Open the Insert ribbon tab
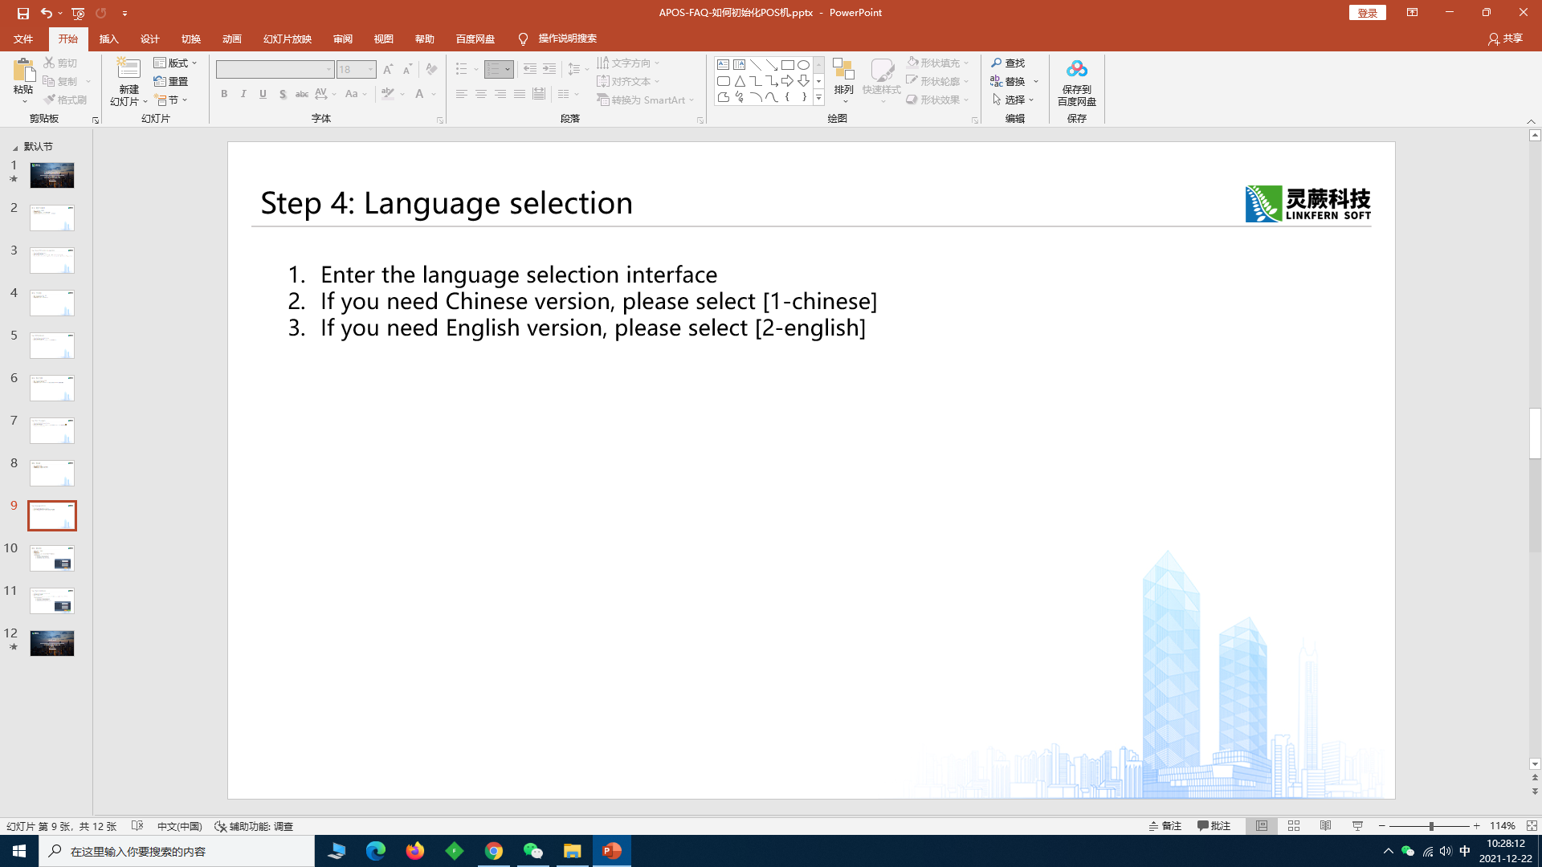1542x867 pixels. click(x=108, y=39)
